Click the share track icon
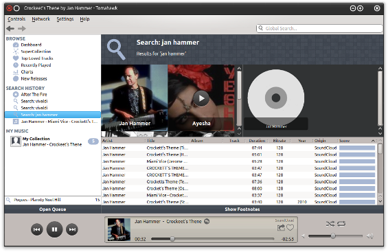 point(281,227)
